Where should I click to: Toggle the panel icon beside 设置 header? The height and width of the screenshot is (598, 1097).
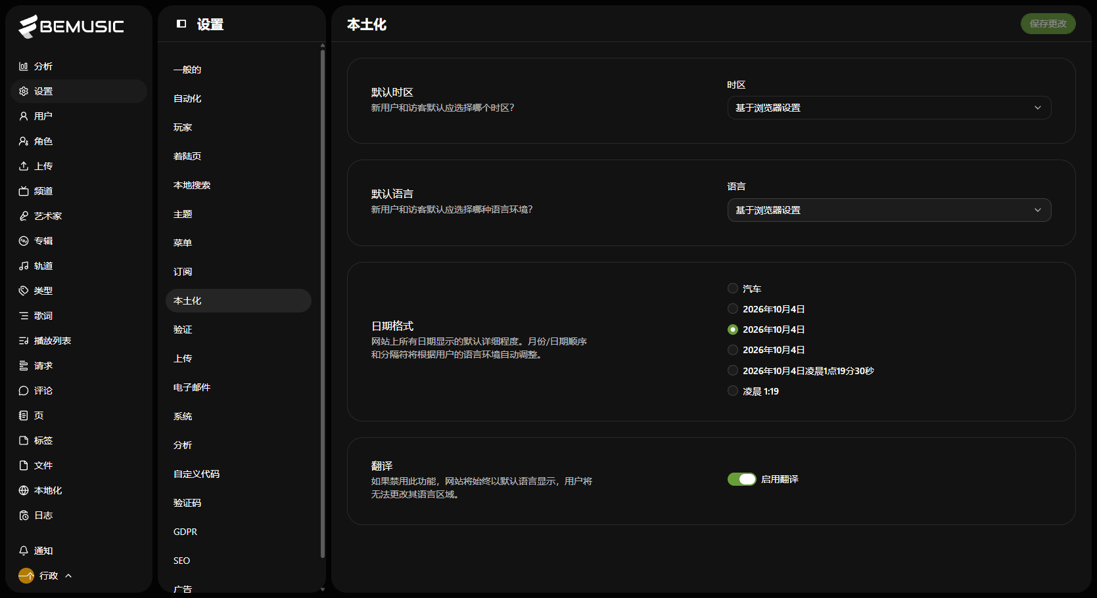tap(181, 24)
